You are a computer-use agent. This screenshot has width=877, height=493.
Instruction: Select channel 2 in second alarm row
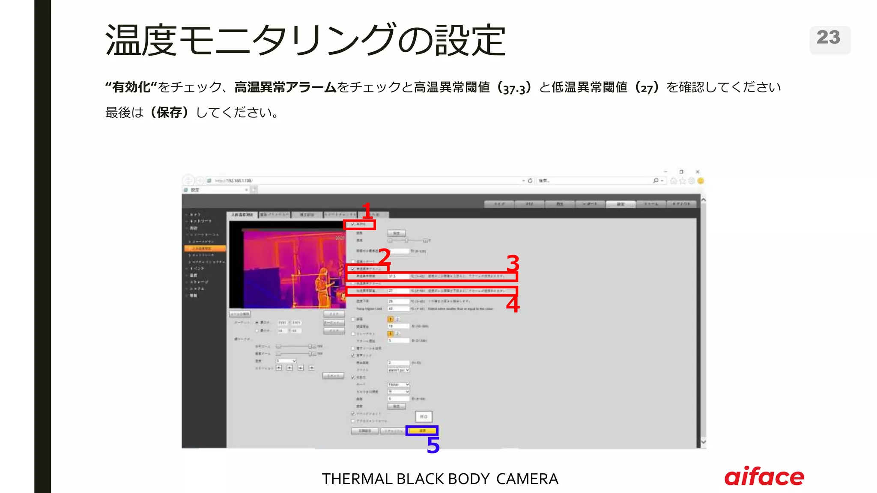tap(397, 333)
